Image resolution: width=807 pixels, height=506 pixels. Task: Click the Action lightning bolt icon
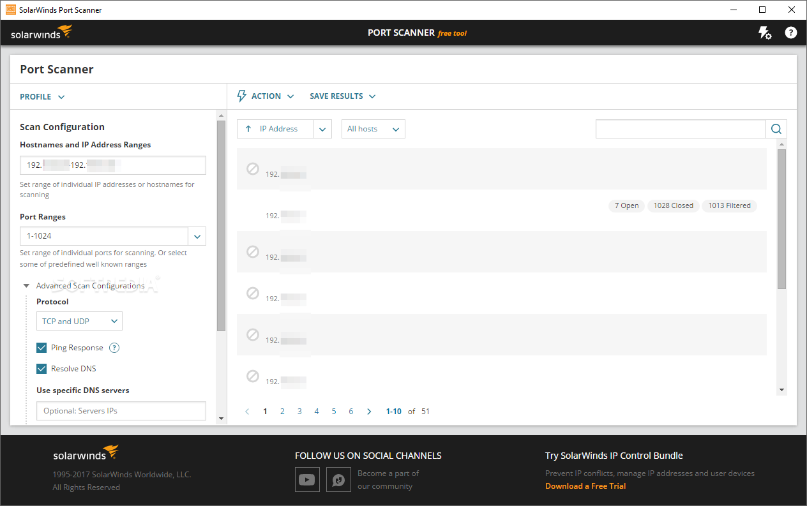click(x=241, y=96)
